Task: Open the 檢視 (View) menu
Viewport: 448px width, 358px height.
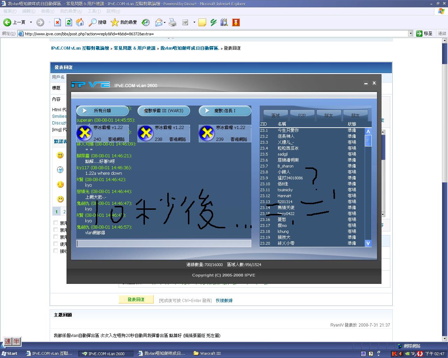Action: click(48, 11)
